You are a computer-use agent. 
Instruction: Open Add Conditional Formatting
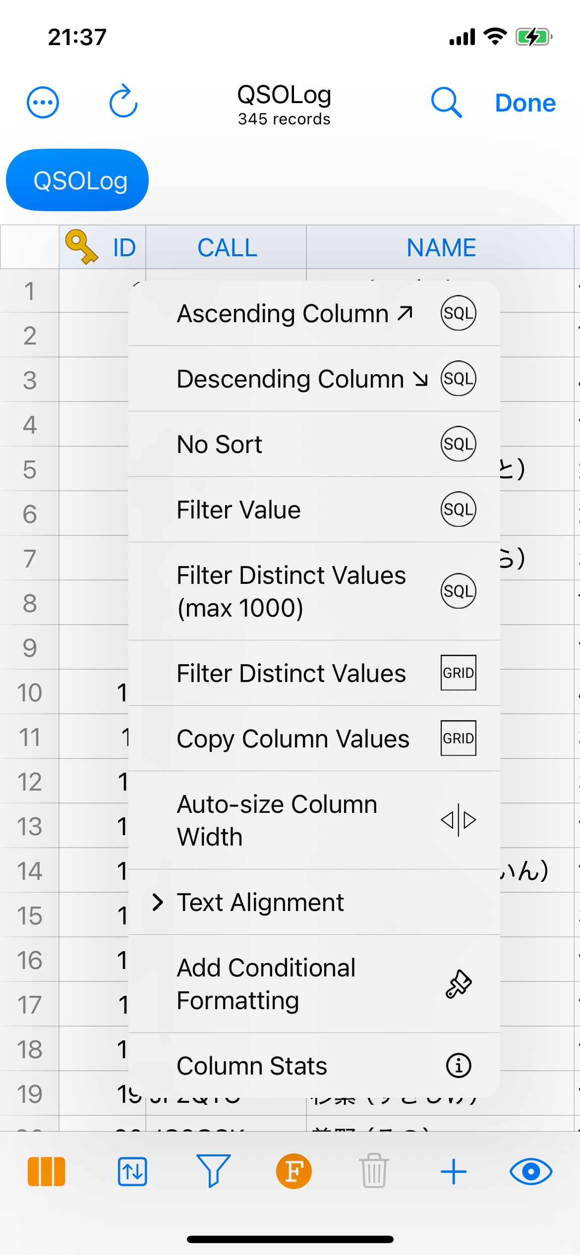click(314, 984)
